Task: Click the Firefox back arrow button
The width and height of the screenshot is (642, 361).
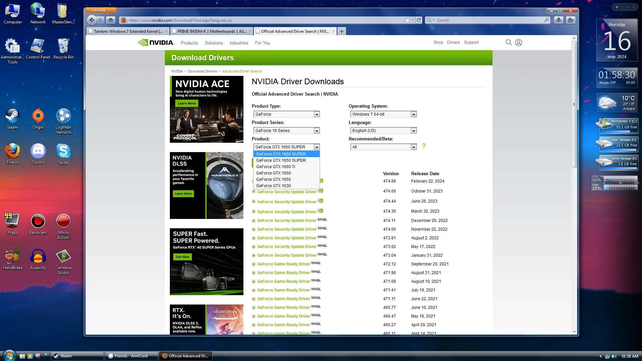Action: click(x=92, y=20)
